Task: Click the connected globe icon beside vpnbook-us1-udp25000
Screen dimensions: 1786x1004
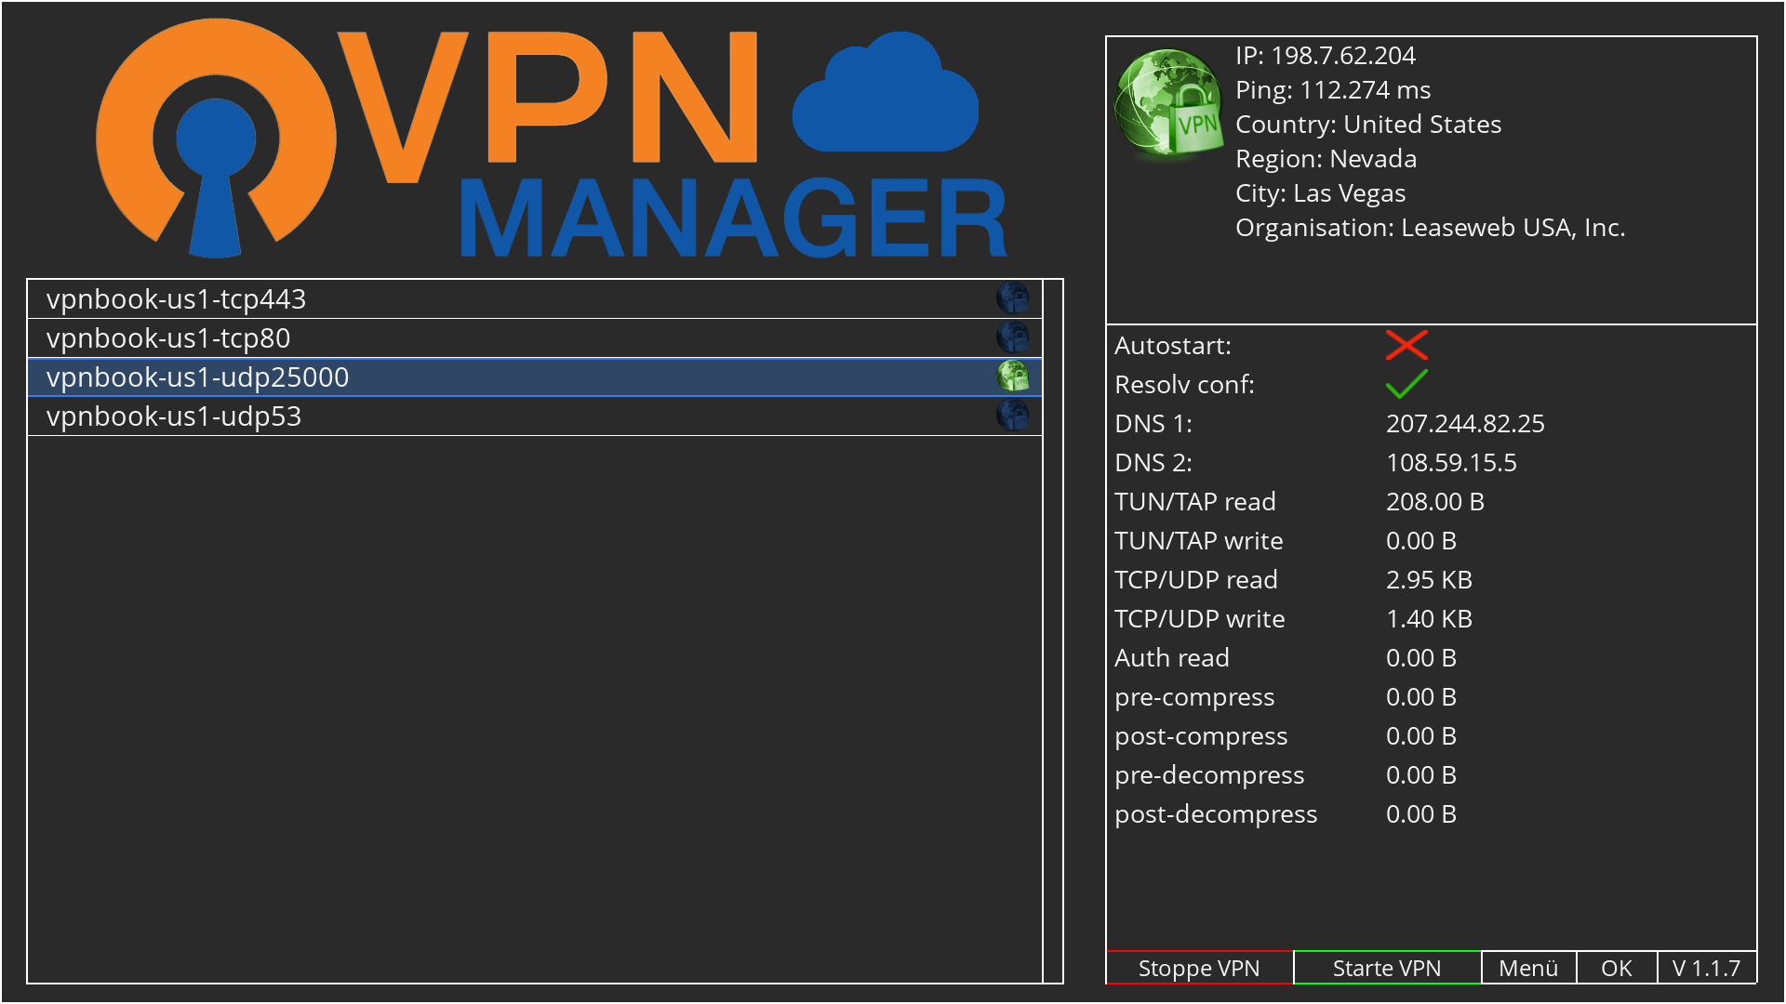Action: tap(1012, 376)
